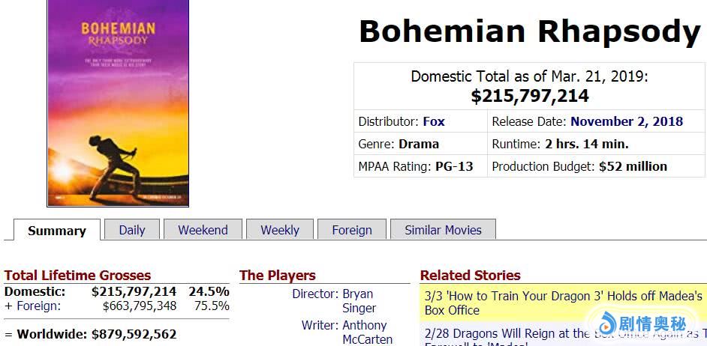Image resolution: width=707 pixels, height=346 pixels.
Task: Open the Weekend tab
Action: pyautogui.click(x=203, y=230)
